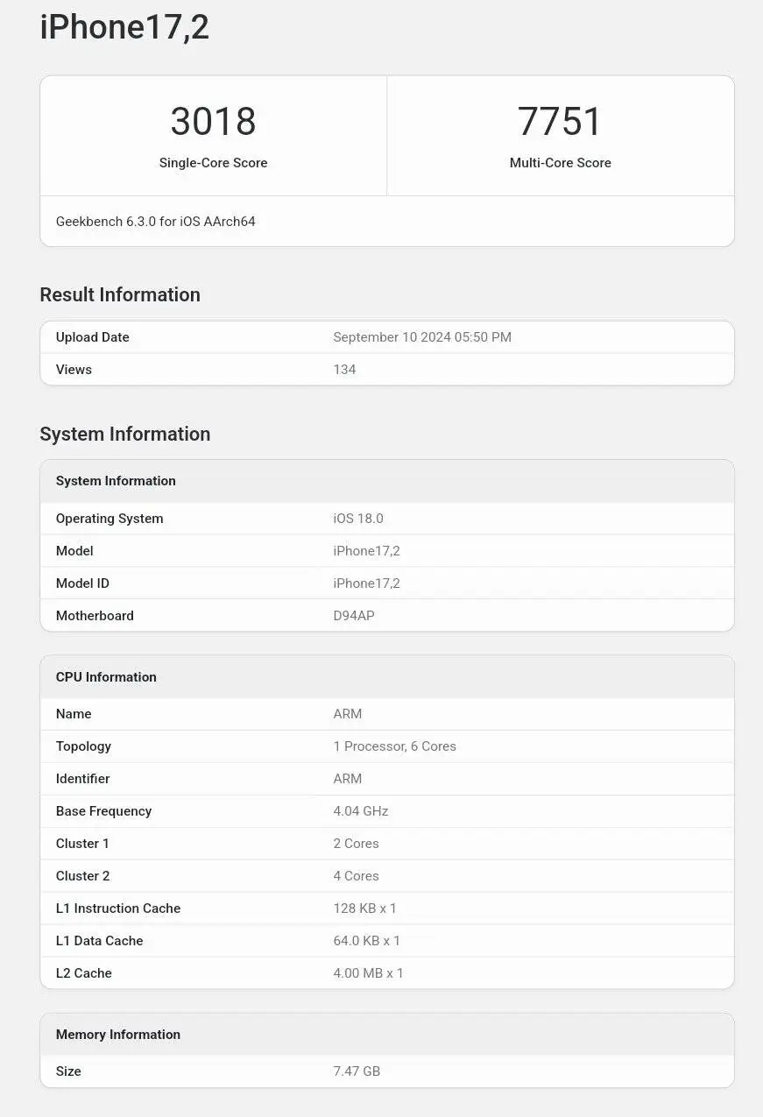
Task: Select the Motherboard value D94AP
Action: [x=353, y=615]
